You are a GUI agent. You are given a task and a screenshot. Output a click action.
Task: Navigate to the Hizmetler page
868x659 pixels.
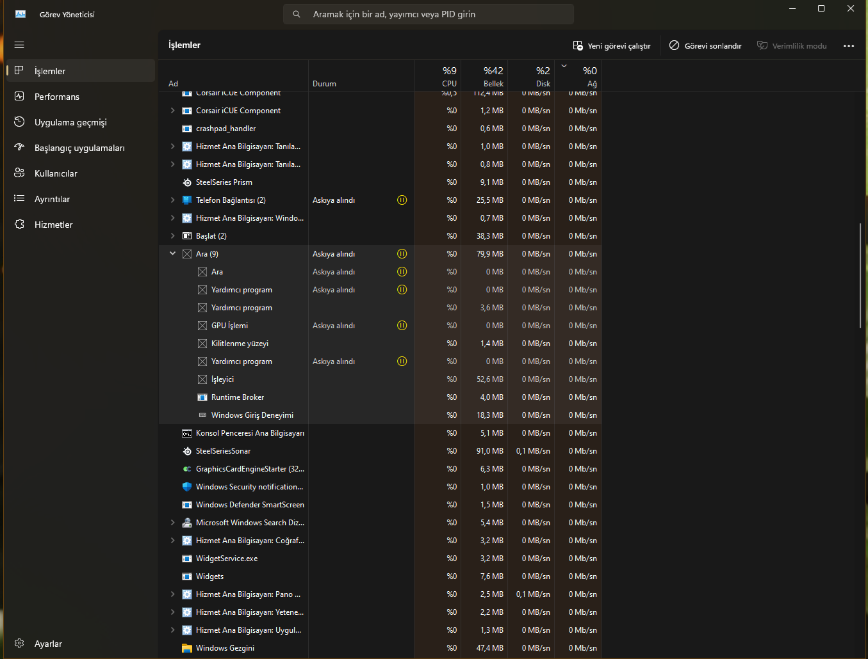(81, 225)
